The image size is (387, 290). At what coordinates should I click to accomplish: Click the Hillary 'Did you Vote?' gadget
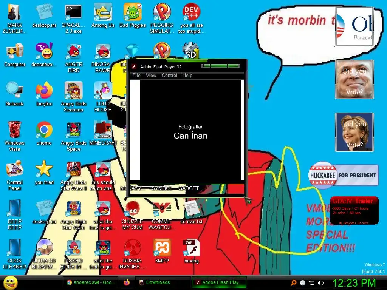(x=354, y=132)
